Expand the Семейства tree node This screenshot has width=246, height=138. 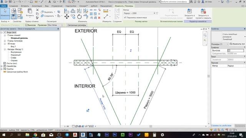[2, 66]
